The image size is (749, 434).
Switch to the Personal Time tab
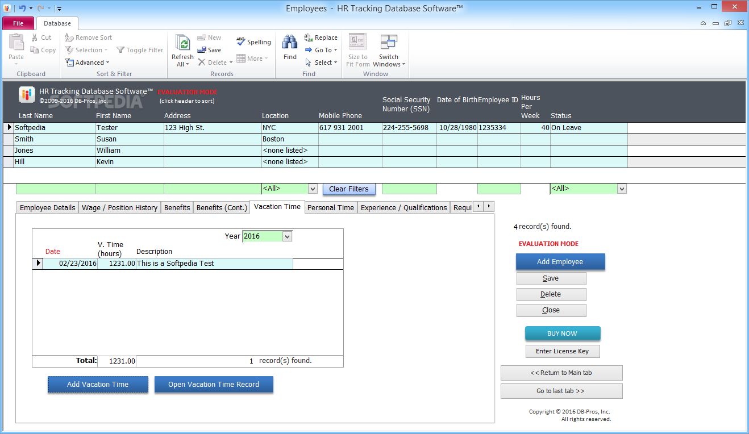[x=330, y=207]
